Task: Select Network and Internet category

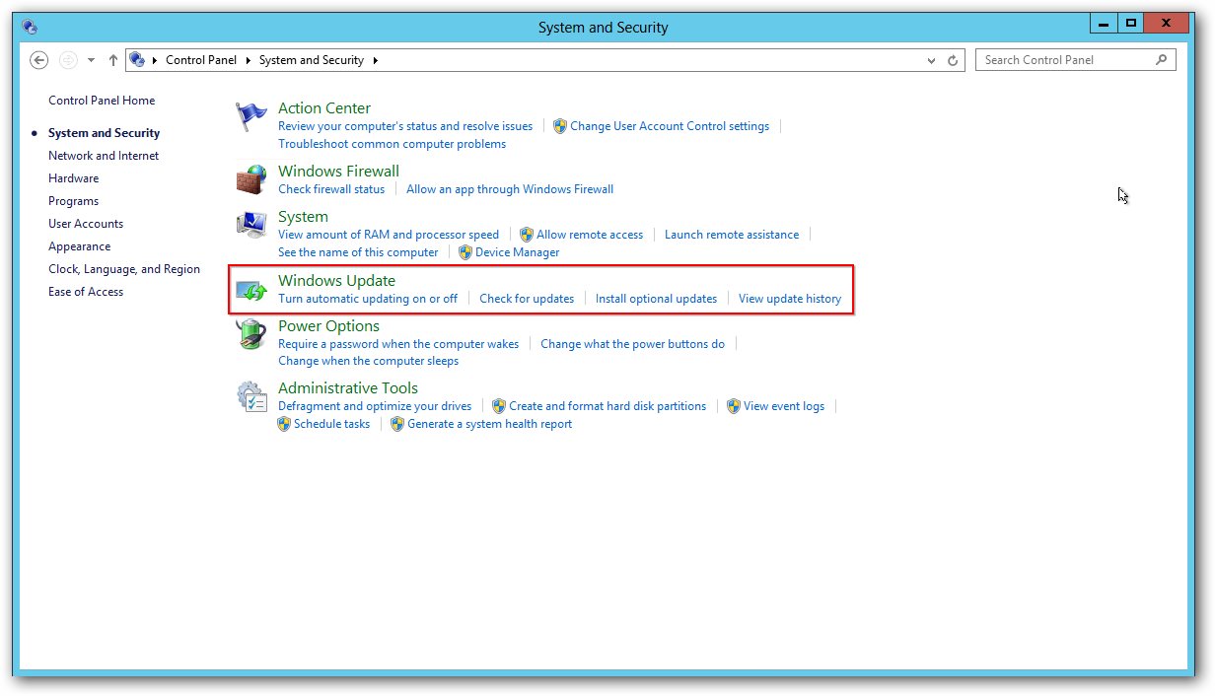Action: pos(104,156)
